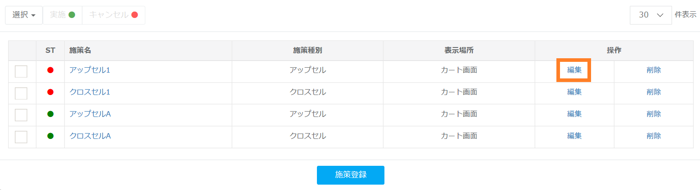Open the アップセル1 campaign link
The image size is (700, 190).
[x=90, y=70]
